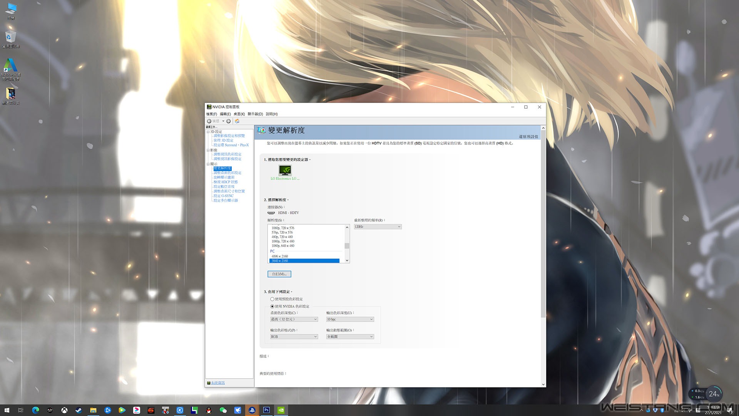The height and width of the screenshot is (416, 739).
Task: Launch Microsoft Edge from taskbar
Action: 35,410
